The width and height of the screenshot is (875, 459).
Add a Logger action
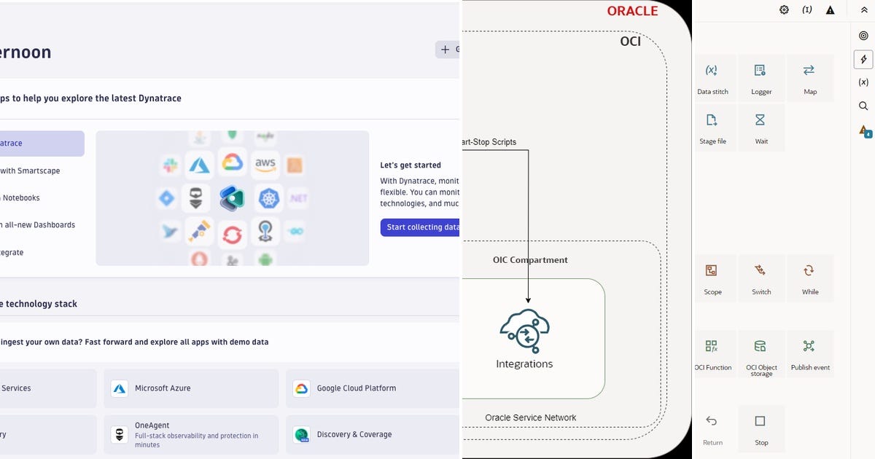761,78
